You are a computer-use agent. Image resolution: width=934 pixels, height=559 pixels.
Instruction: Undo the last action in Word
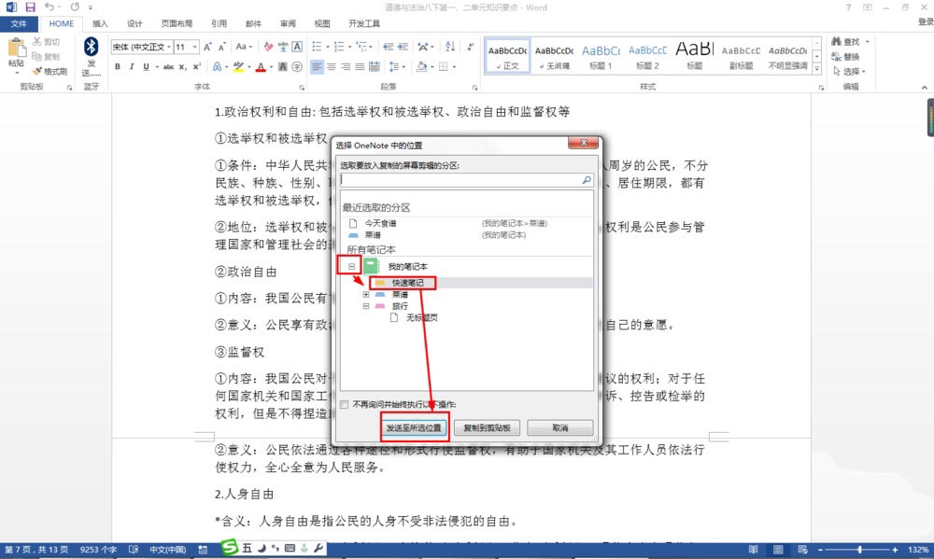pyautogui.click(x=49, y=7)
